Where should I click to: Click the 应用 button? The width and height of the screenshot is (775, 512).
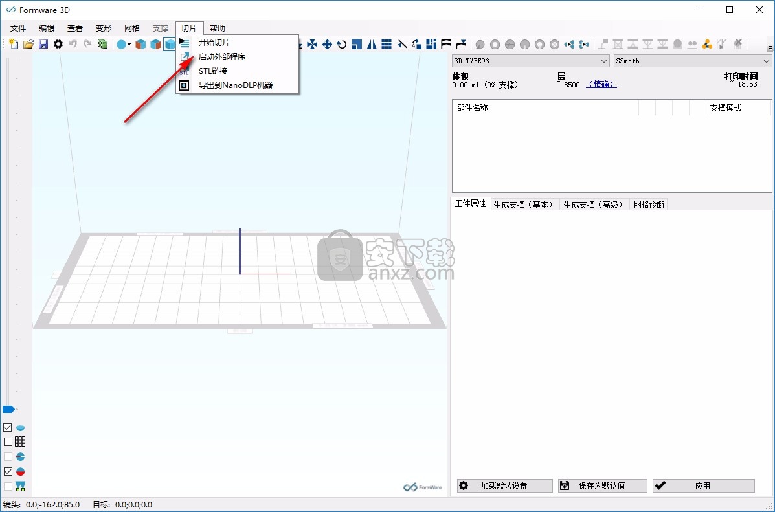tap(703, 486)
